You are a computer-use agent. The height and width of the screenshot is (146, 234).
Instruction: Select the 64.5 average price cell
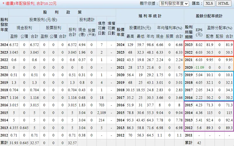point(150,135)
